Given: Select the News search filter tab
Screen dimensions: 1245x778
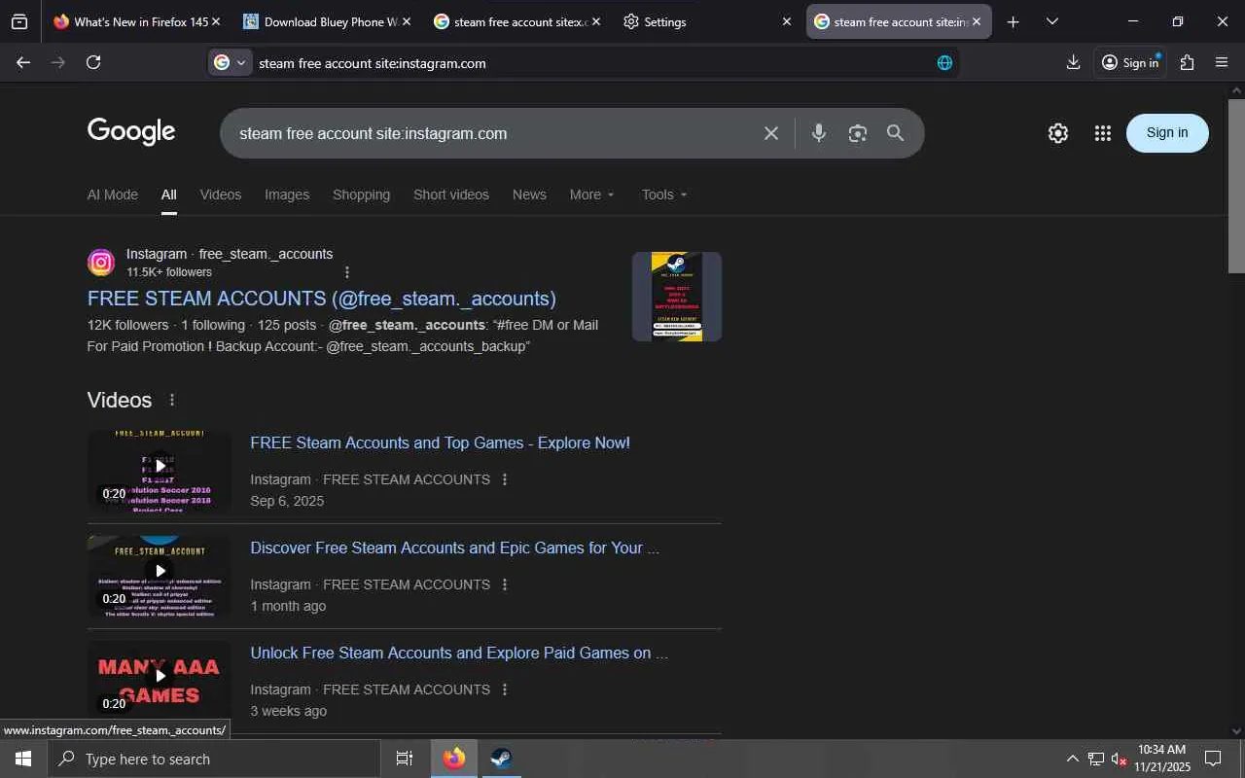Looking at the screenshot, I should (529, 194).
